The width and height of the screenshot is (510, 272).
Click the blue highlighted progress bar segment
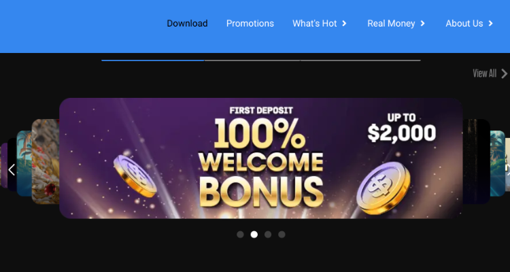click(153, 61)
